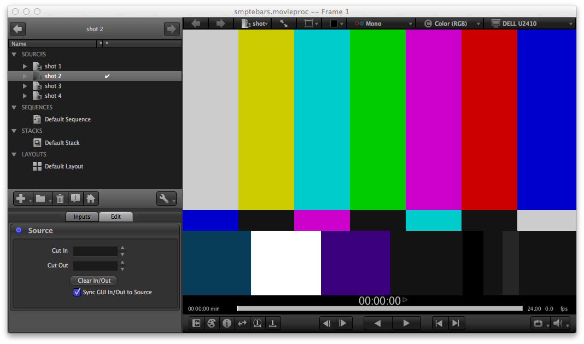584x344 pixels.
Task: Click the frame-fit diagonal arrows icon
Action: 284,24
